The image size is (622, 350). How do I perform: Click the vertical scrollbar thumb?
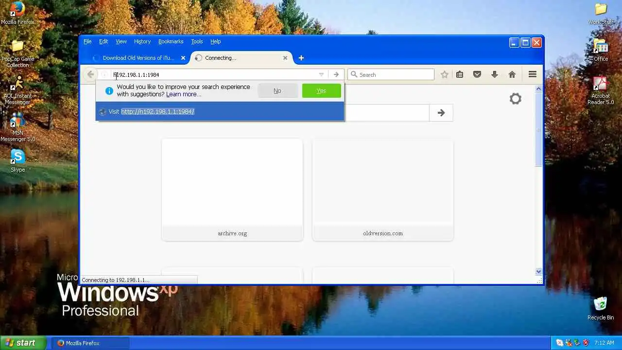[538, 129]
